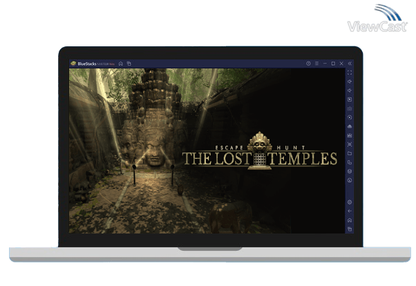416x286 pixels.
Task: Take a screenshot using sidebar icon
Action: pos(350,144)
